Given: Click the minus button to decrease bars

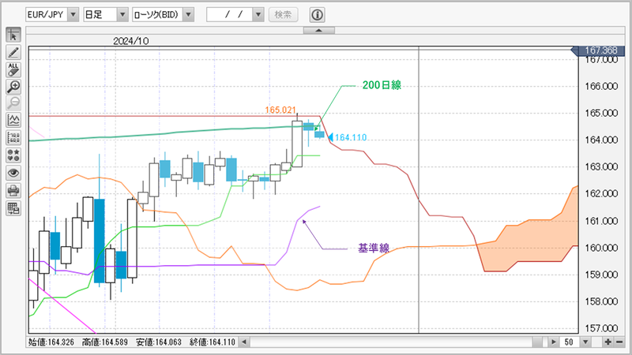Looking at the screenshot, I should [619, 342].
